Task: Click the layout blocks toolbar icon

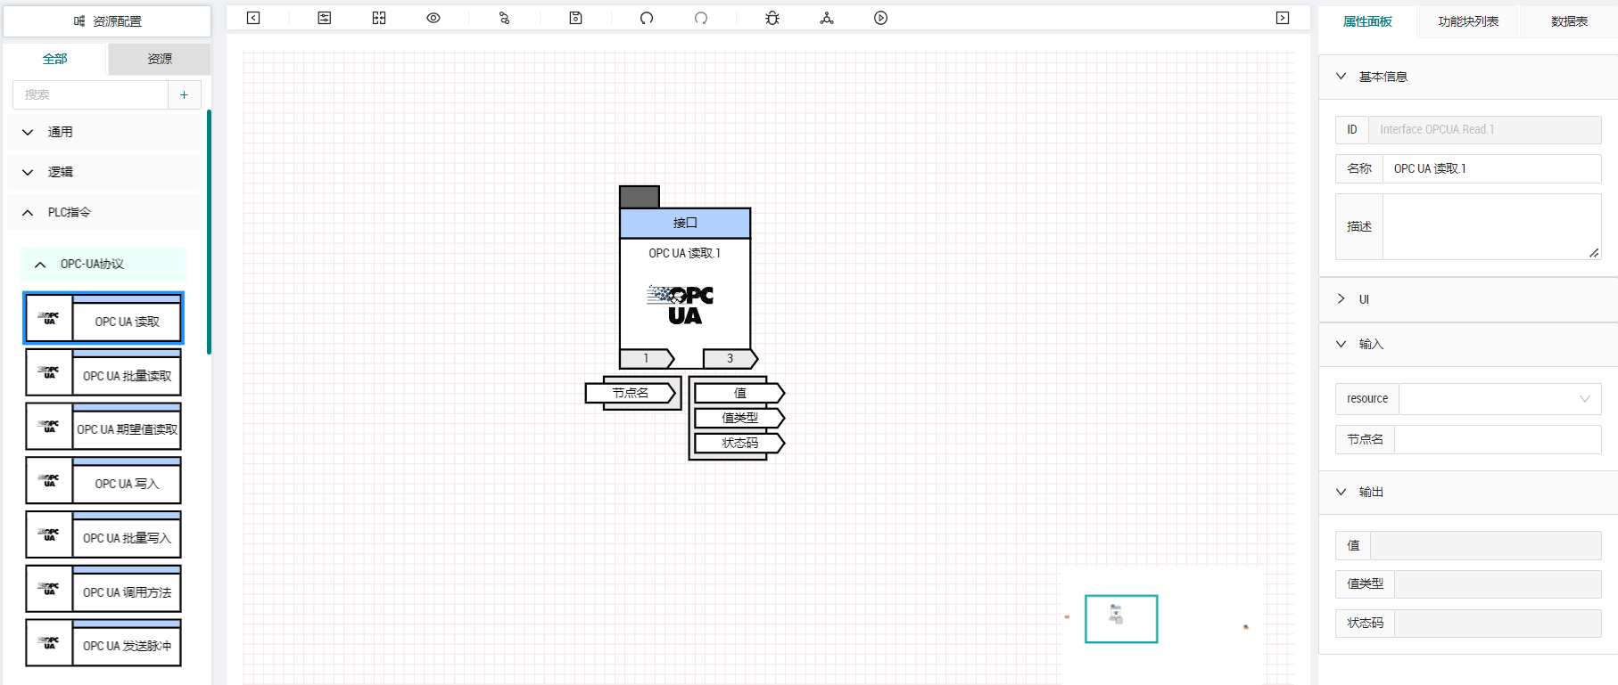Action: (x=379, y=18)
